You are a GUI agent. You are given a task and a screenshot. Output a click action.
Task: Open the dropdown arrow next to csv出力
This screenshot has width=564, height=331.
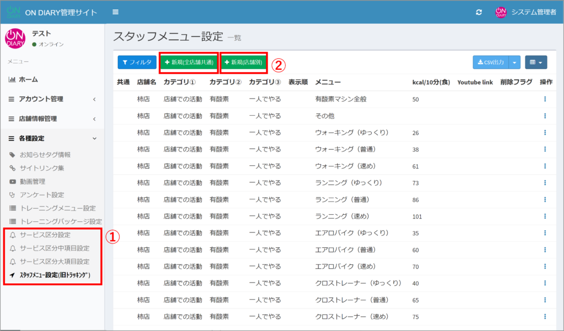pos(515,63)
